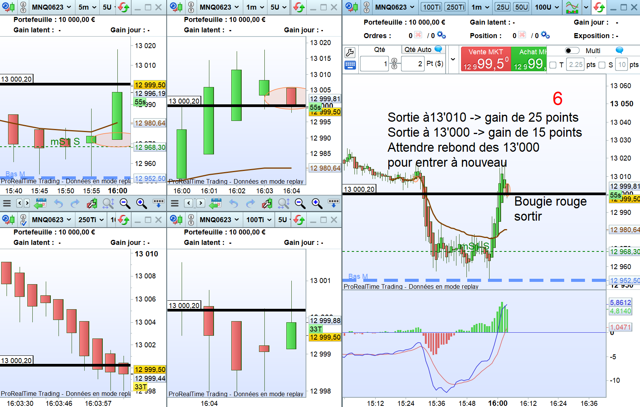Image resolution: width=640 pixels, height=407 pixels.
Task: Click the undo arrow under the 5m chart
Action: point(58,203)
